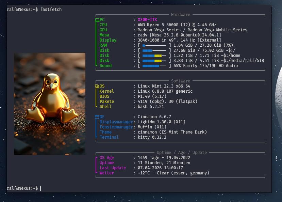Toggle the magenta Uptime section bracket
This screenshot has width=282, height=202.
(95, 165)
